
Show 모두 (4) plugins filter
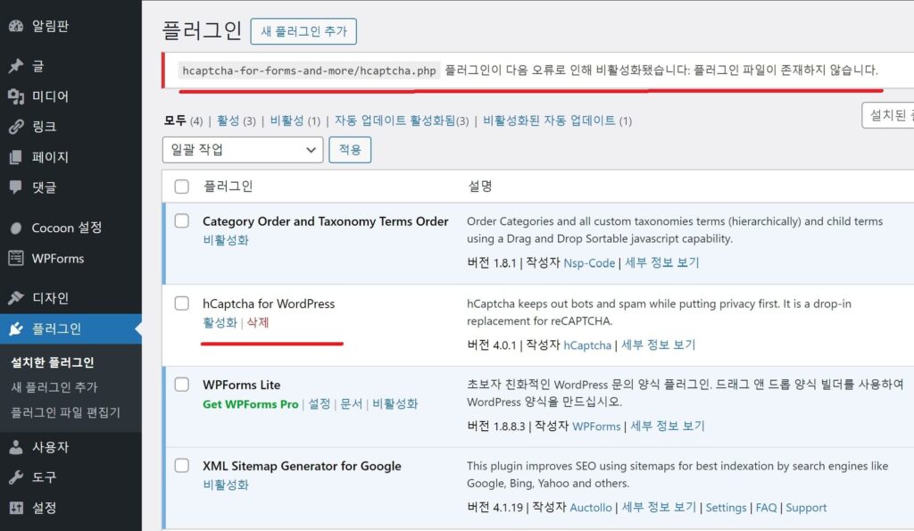(x=183, y=120)
